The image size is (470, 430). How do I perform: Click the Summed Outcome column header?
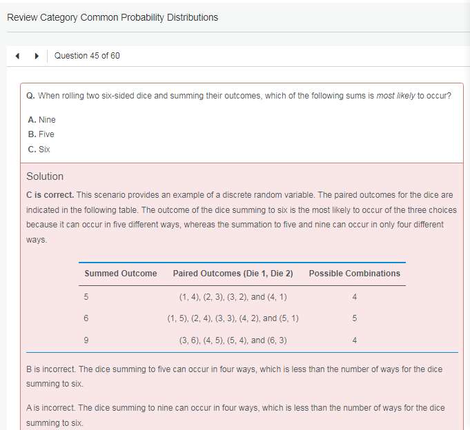(x=121, y=274)
